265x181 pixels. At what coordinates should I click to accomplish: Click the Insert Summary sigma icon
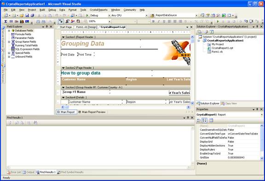tap(6, 22)
